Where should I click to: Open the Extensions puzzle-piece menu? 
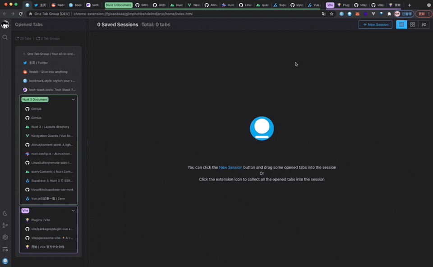[x=389, y=14]
